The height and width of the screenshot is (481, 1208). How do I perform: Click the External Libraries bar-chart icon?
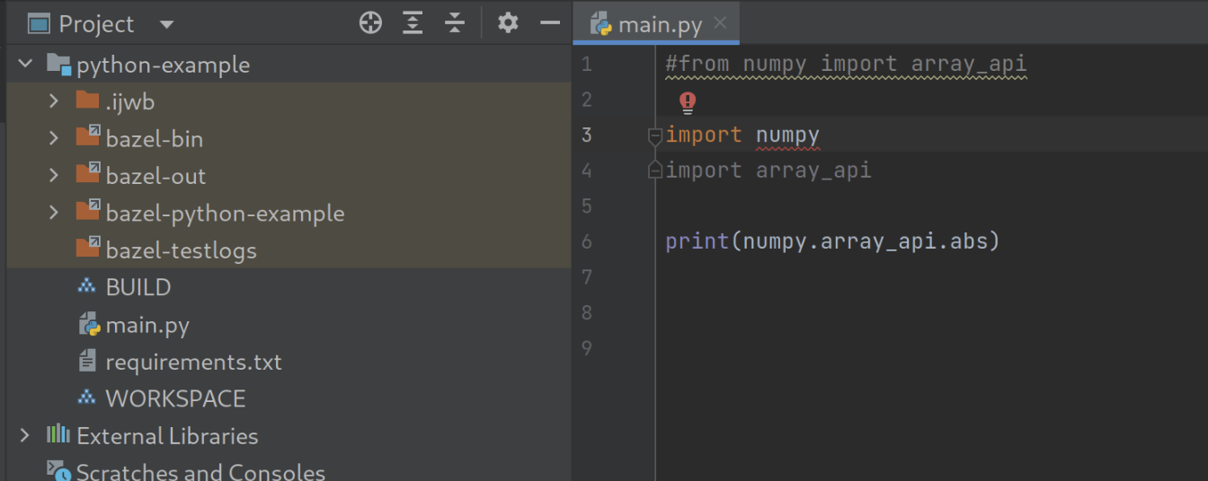(58, 435)
